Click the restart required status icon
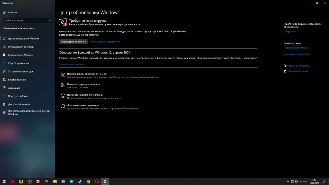 (x=63, y=22)
